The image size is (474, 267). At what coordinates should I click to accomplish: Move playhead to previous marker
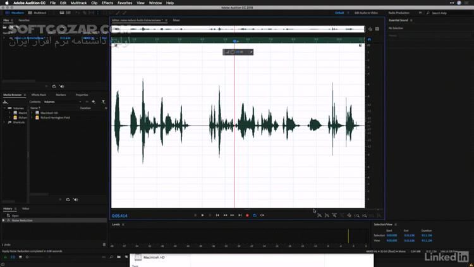pyautogui.click(x=217, y=215)
